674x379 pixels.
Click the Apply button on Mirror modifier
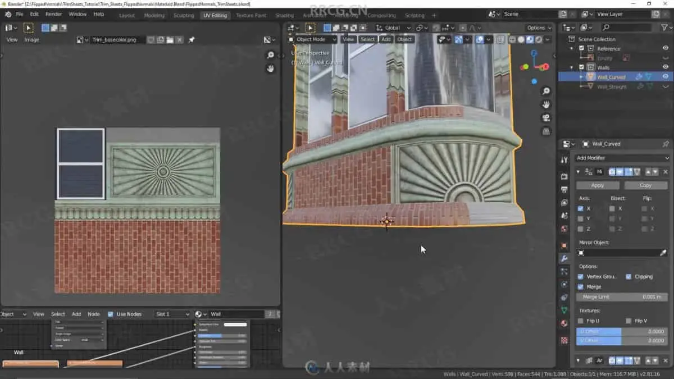pos(598,185)
